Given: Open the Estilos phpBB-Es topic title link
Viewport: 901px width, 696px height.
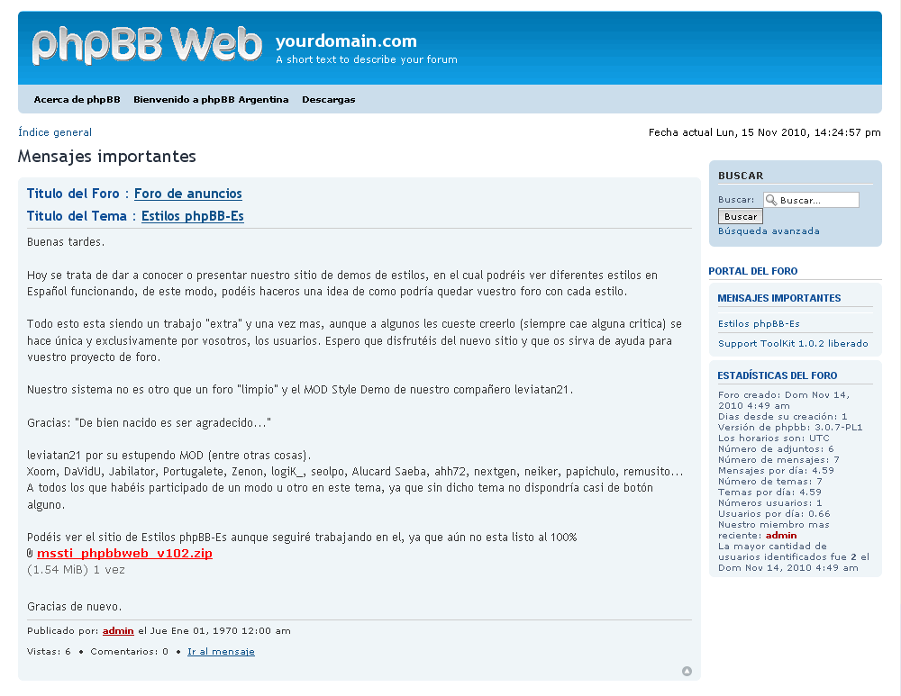Looking at the screenshot, I should (192, 216).
